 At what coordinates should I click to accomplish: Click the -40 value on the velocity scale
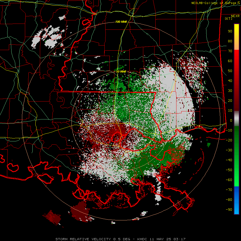click(x=229, y=160)
